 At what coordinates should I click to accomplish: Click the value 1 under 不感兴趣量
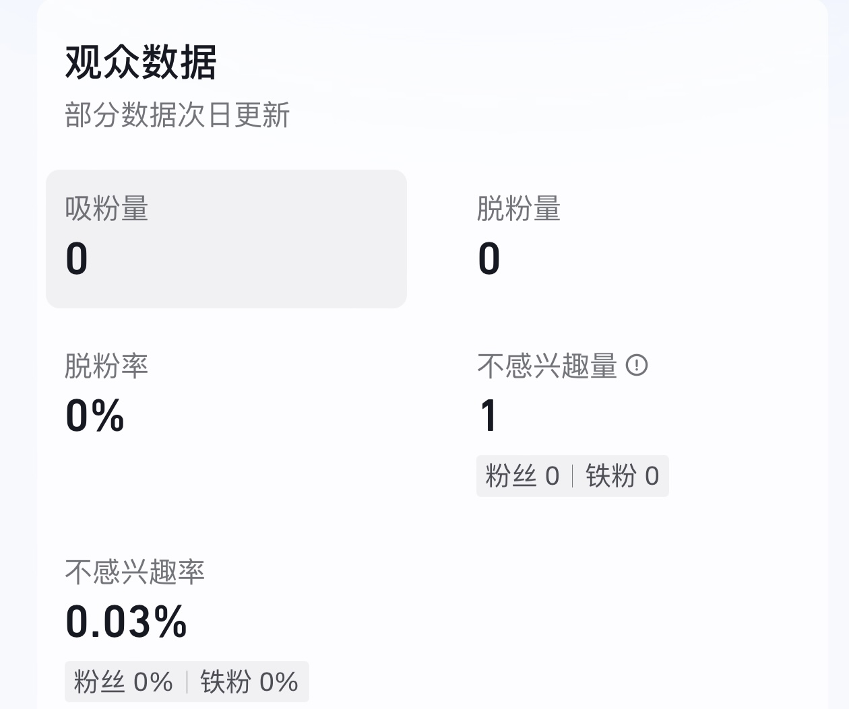[489, 415]
